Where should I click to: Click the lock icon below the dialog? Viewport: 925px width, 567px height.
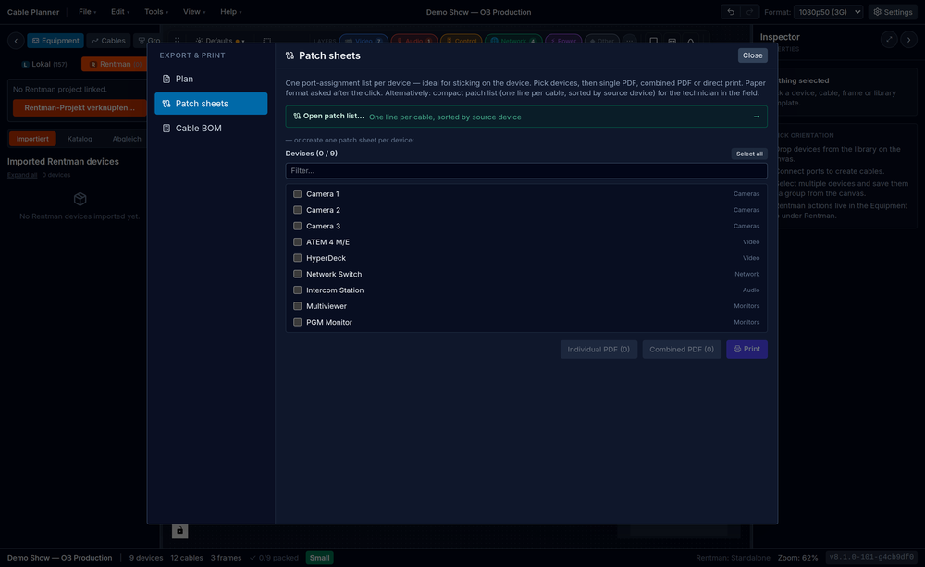(x=180, y=530)
